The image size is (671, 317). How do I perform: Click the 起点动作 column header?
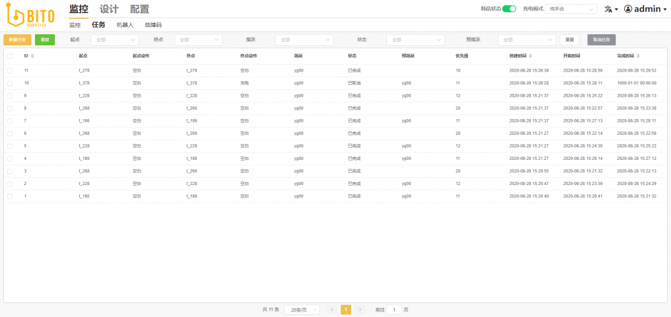point(141,56)
